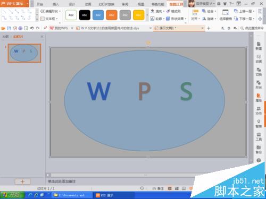The image size is (266, 199).
Task: Select the 绘图工具 ribbon tab
Action: tap(176, 4)
